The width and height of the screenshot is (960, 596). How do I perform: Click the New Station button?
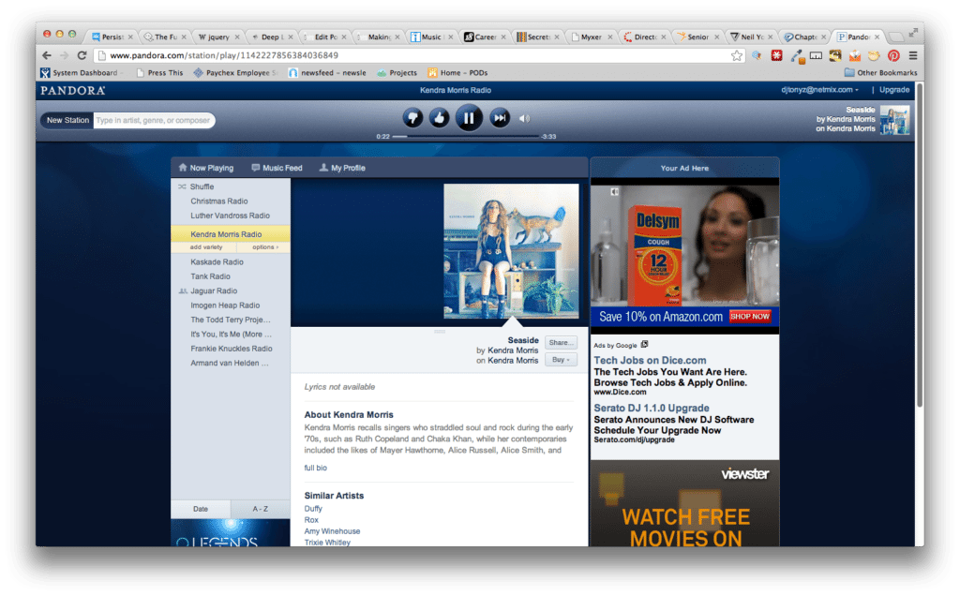[67, 120]
